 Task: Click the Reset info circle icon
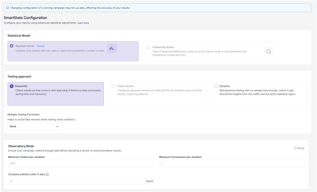[x=295, y=148]
